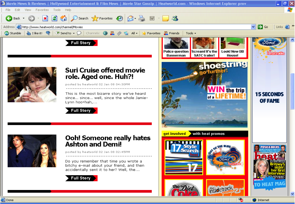Open Friends in the StumbleUpon toolbar
This screenshot has height=204, width=295.
pyautogui.click(x=171, y=33)
